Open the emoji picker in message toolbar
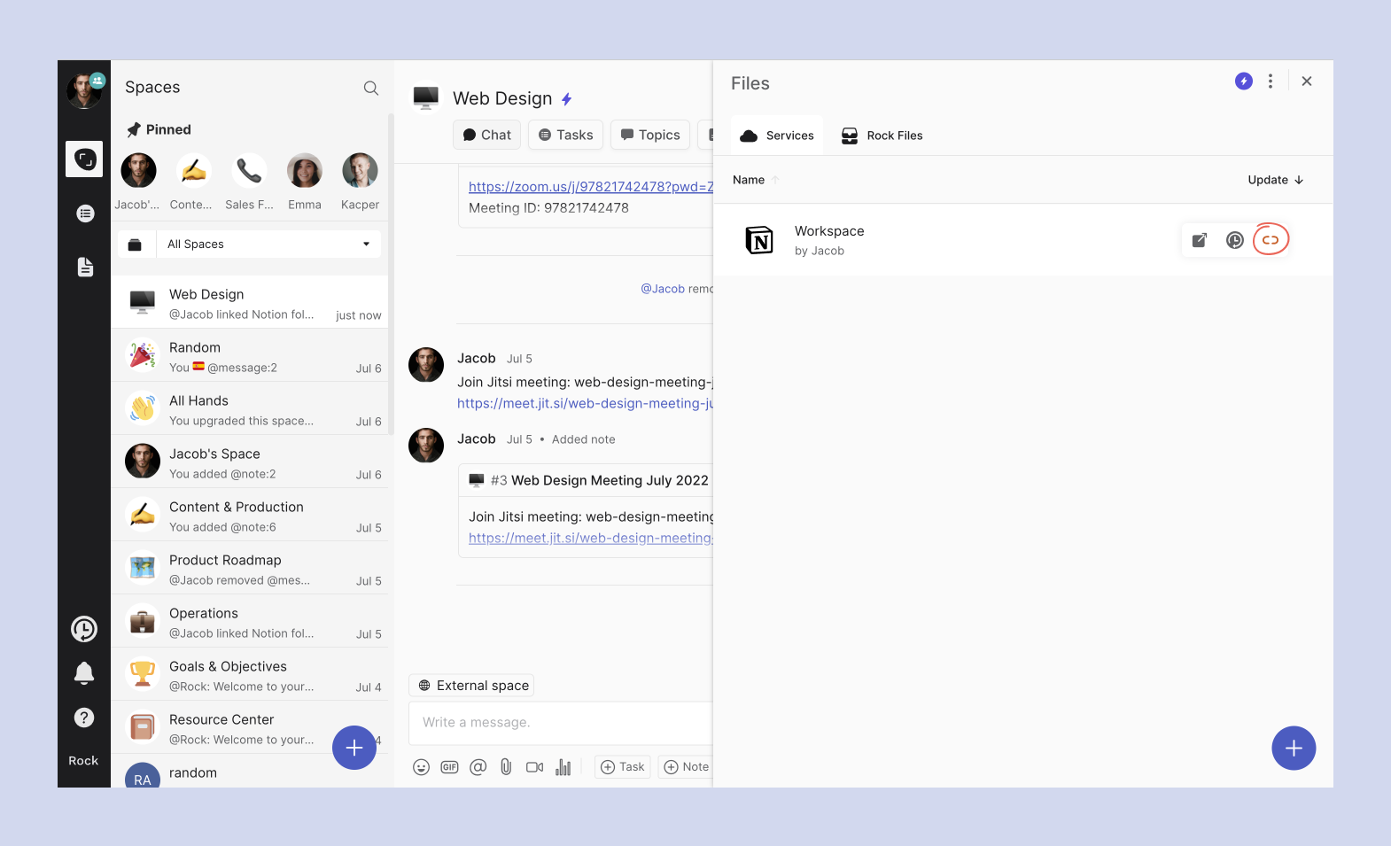Viewport: 1391px width, 846px height. (422, 767)
